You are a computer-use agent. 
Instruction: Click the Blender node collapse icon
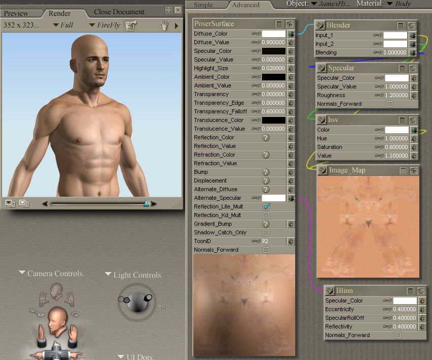[x=401, y=25]
